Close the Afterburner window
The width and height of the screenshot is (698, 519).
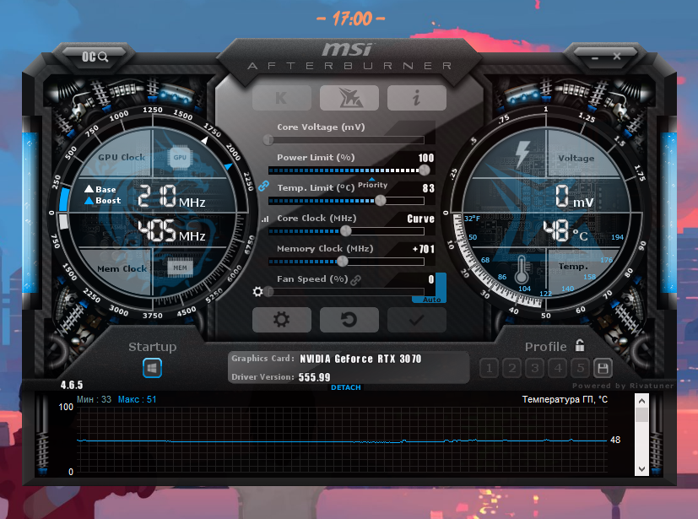pyautogui.click(x=616, y=56)
